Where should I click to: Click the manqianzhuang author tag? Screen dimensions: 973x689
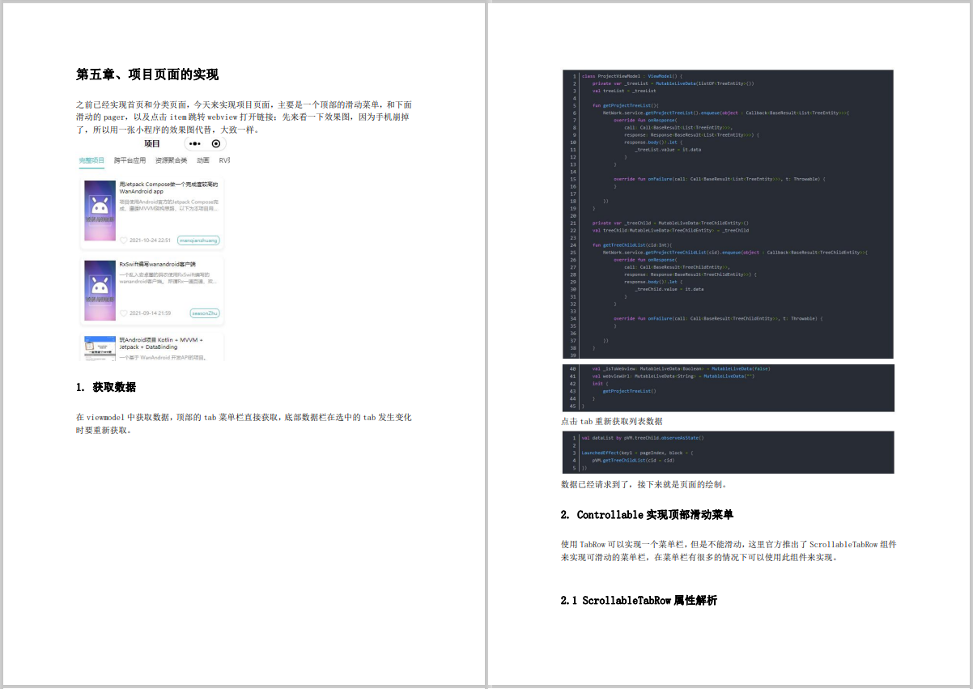tap(197, 240)
